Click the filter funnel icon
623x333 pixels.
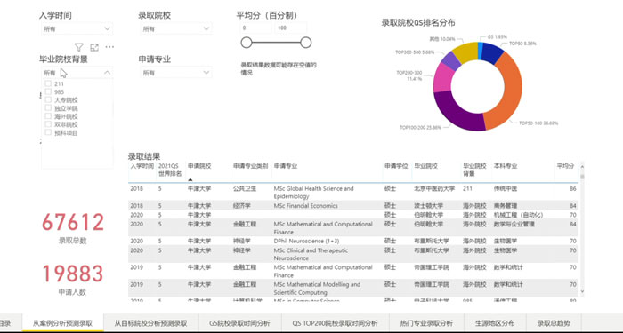(x=78, y=48)
